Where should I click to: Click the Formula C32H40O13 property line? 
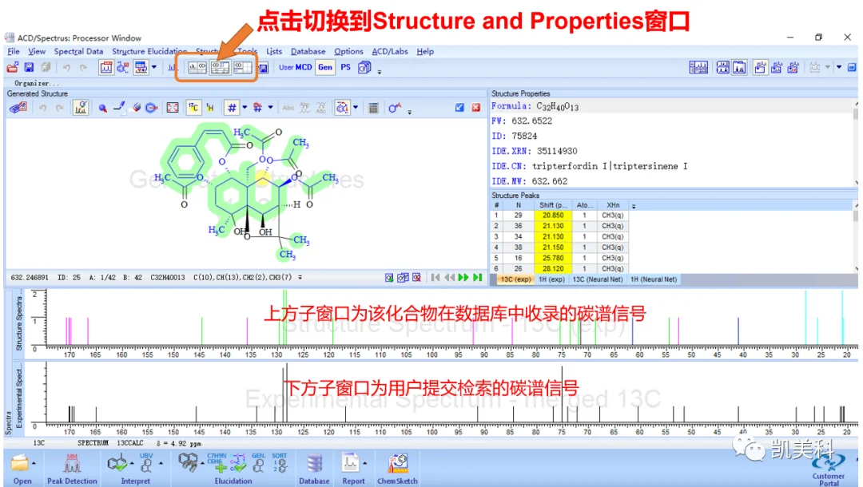click(x=535, y=106)
